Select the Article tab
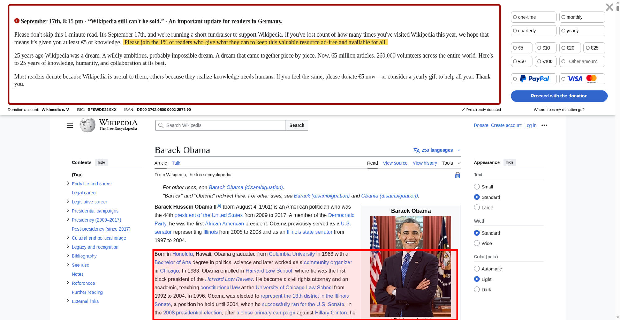Viewport: 620px width, 320px height. [x=161, y=163]
